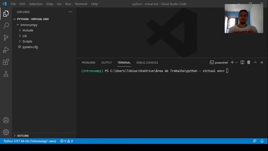Select the Include folder name

click(28, 30)
